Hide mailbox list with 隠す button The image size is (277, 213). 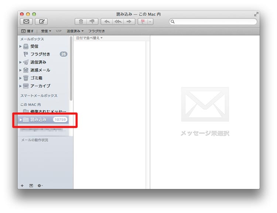[27, 31]
